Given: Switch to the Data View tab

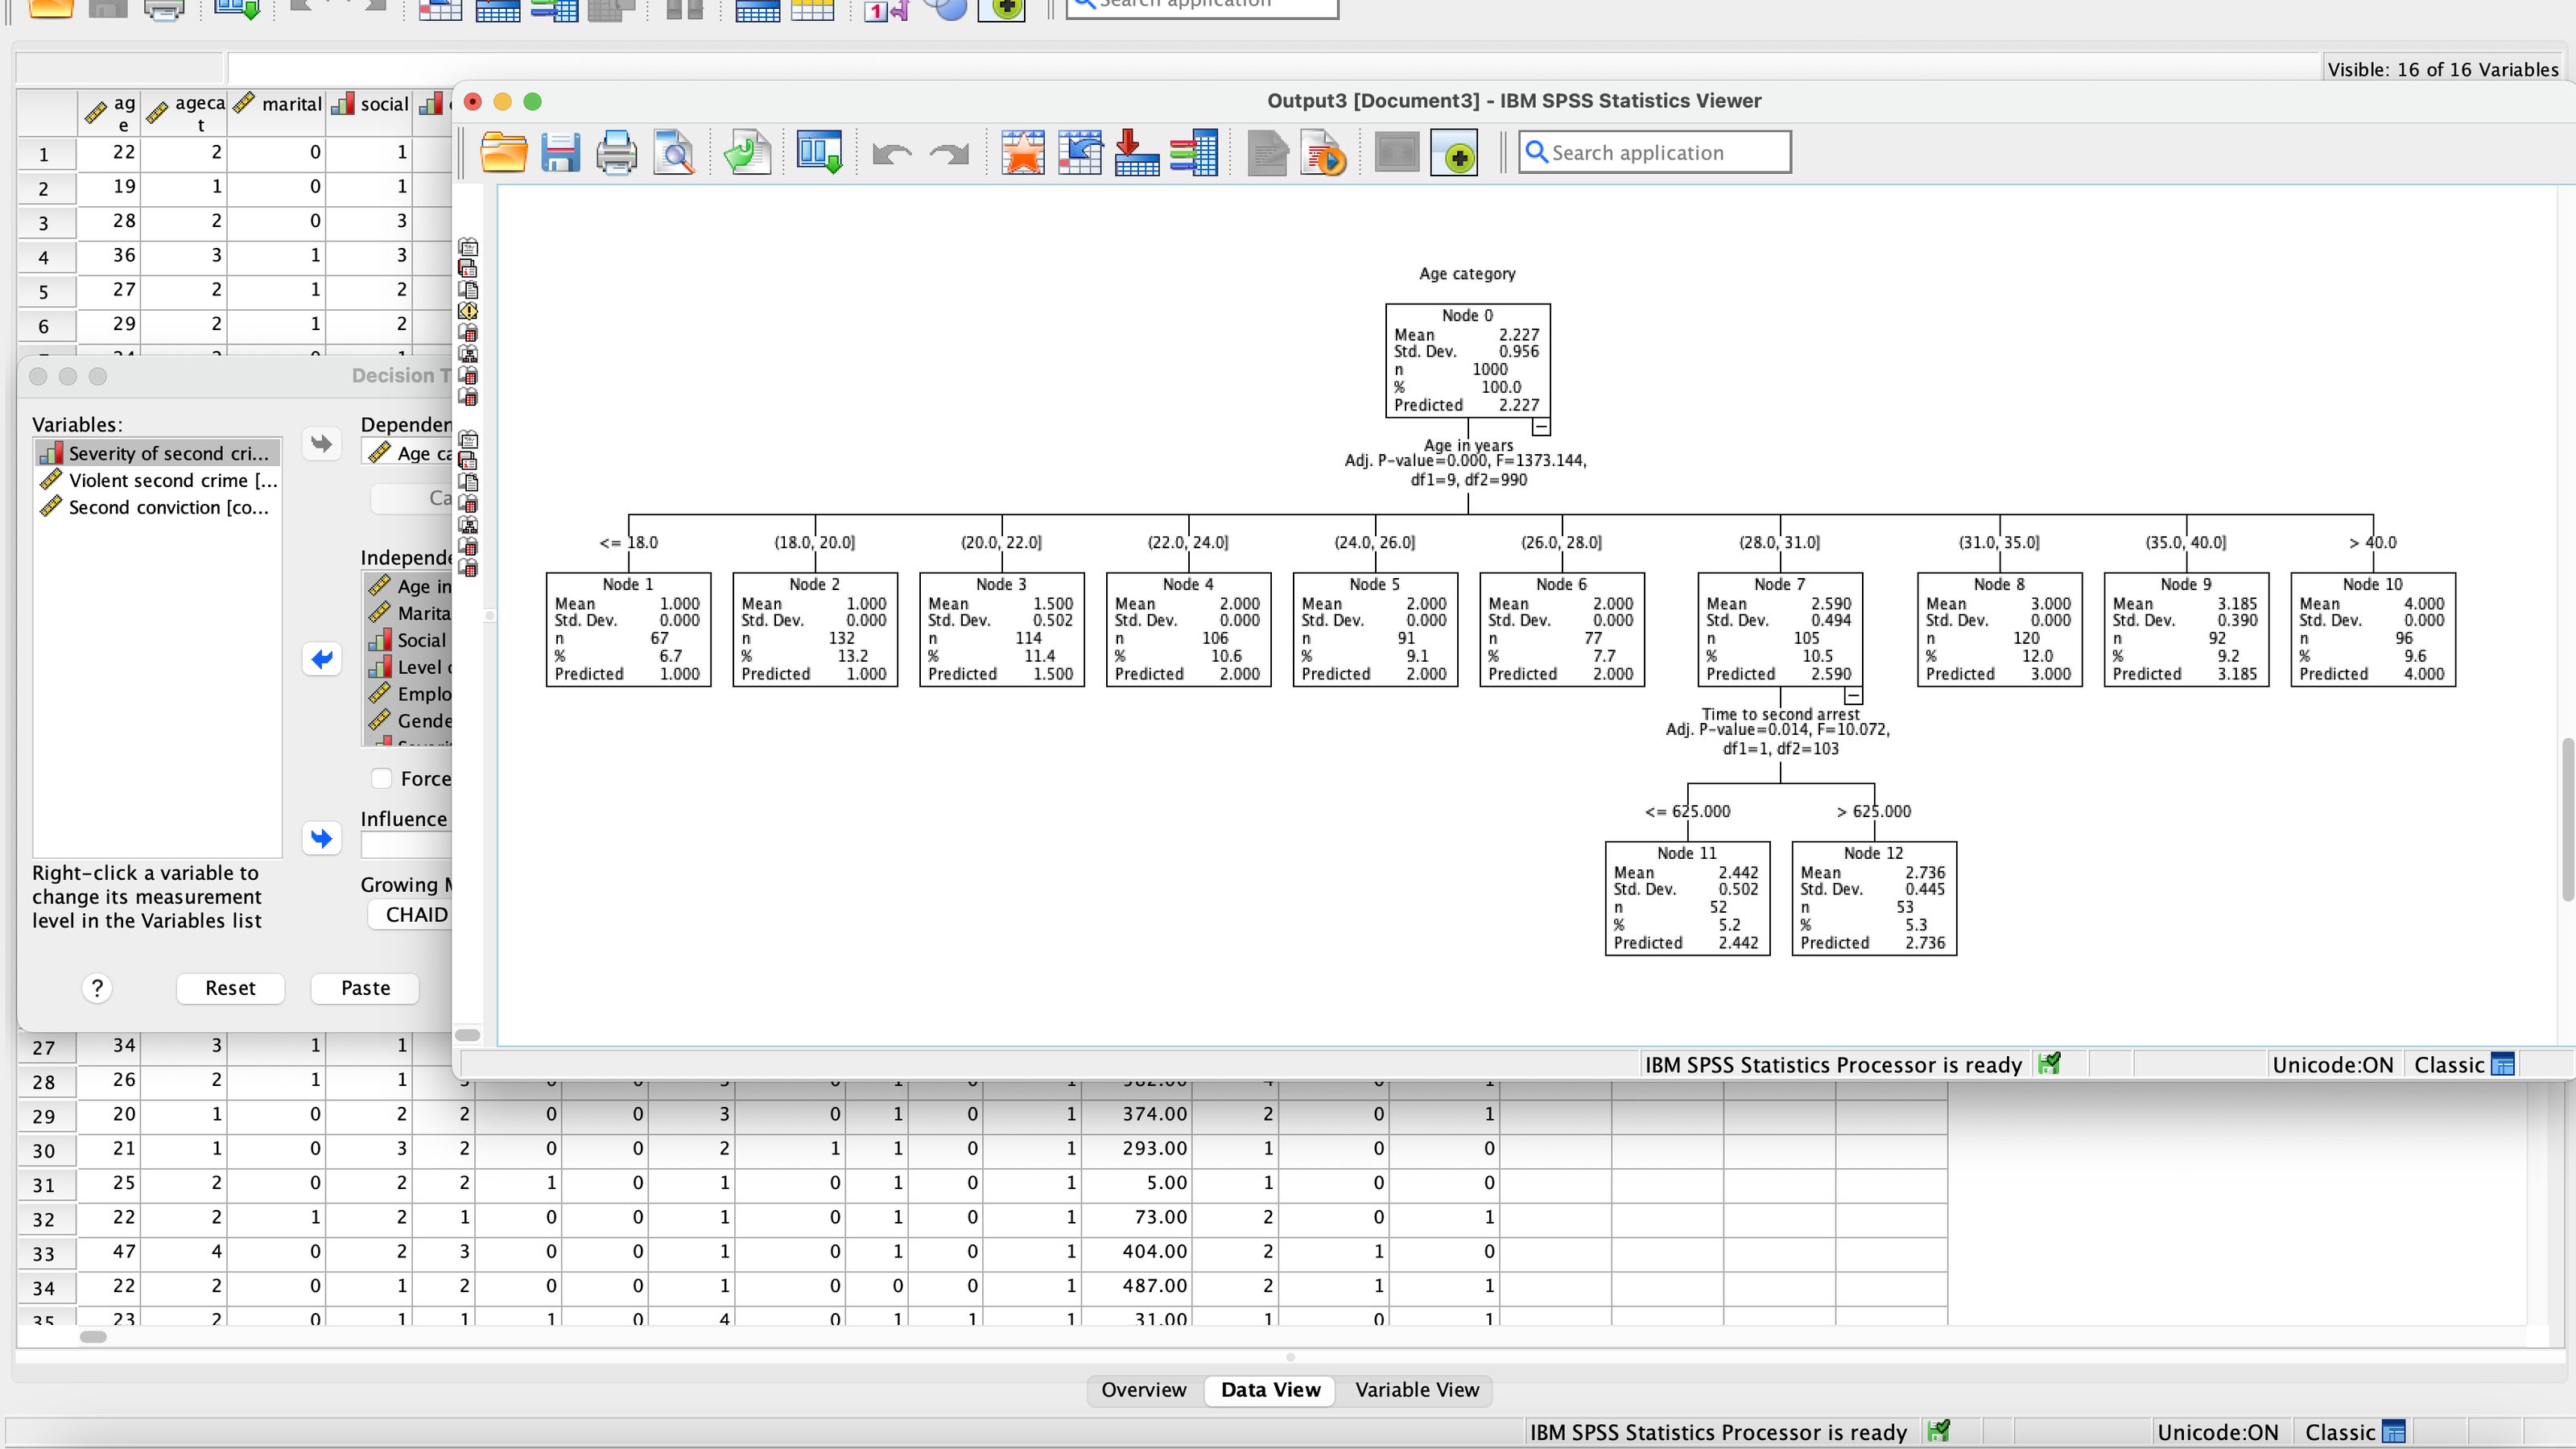Looking at the screenshot, I should click(1270, 1390).
